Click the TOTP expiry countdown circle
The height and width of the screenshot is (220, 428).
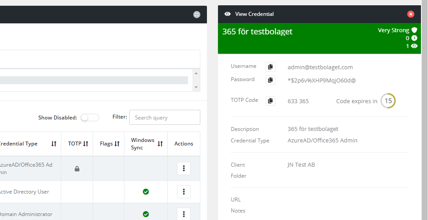click(388, 101)
